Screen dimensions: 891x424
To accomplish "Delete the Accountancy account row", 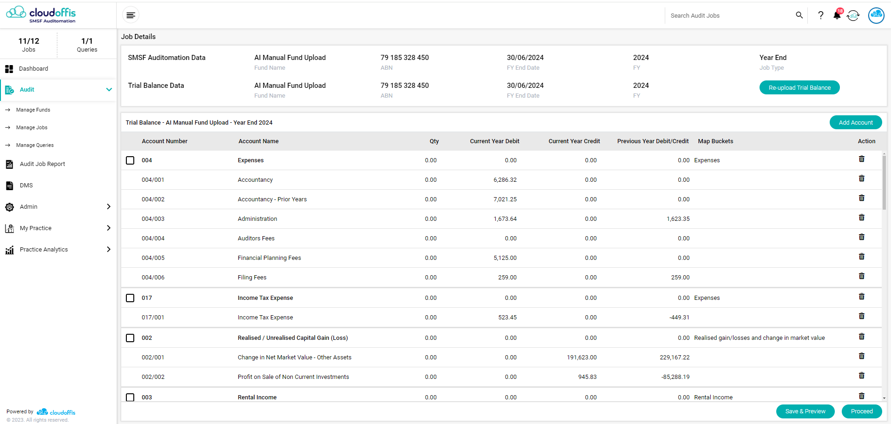I will point(861,179).
